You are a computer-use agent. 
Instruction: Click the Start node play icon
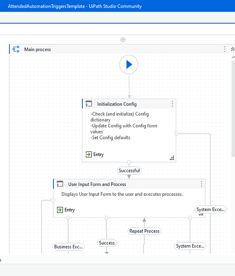click(x=129, y=65)
